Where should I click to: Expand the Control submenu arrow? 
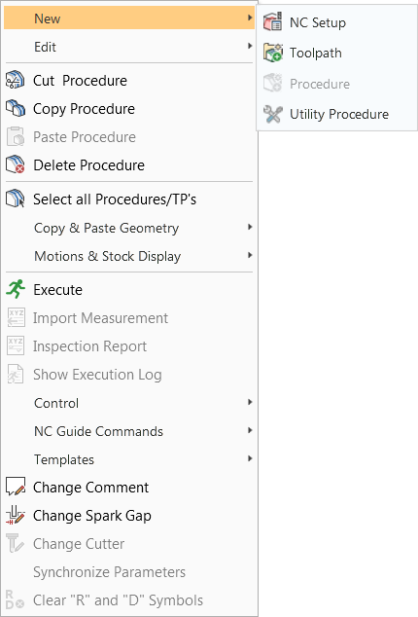250,403
